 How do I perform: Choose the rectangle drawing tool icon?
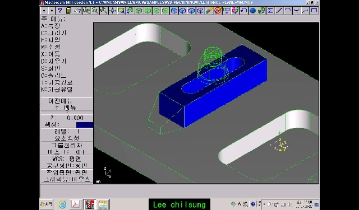tap(314, 11)
